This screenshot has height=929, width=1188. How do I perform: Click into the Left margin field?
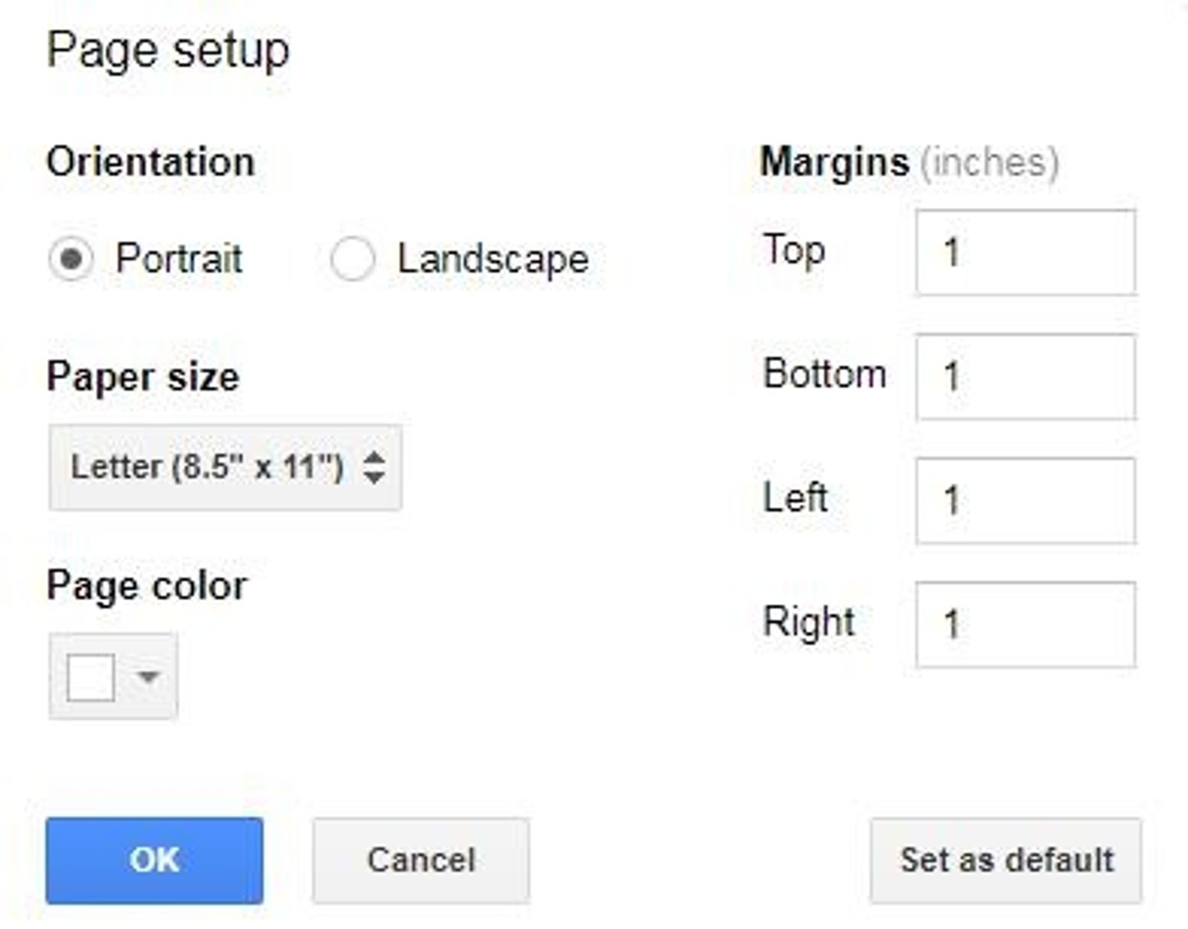[x=1025, y=500]
